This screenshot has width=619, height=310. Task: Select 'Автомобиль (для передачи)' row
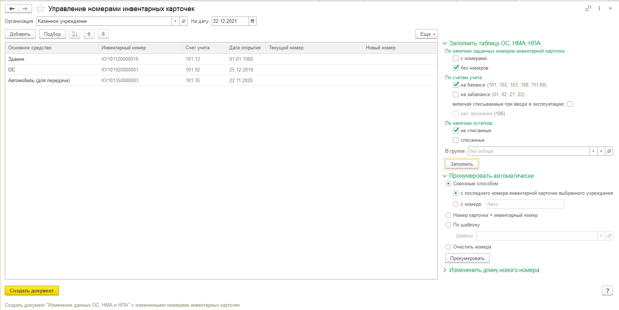[221, 80]
